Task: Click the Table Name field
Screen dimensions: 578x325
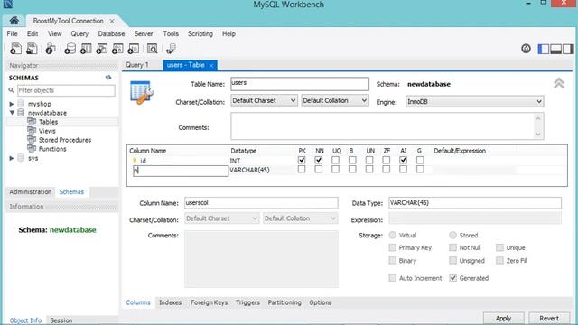Action: [x=300, y=84]
